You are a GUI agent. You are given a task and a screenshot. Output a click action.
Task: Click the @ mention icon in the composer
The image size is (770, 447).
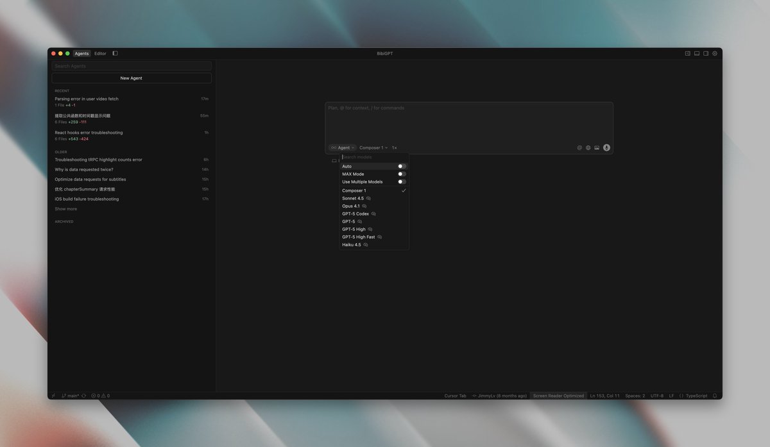[579, 147]
